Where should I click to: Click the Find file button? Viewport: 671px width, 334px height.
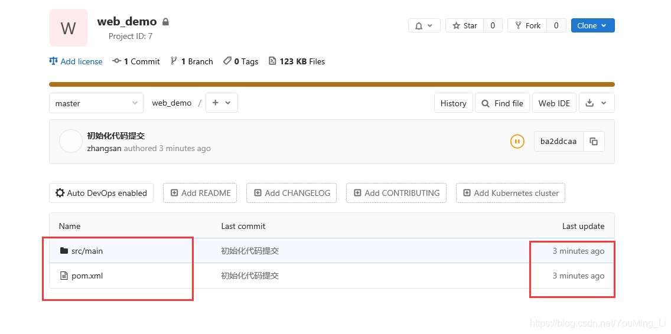503,103
